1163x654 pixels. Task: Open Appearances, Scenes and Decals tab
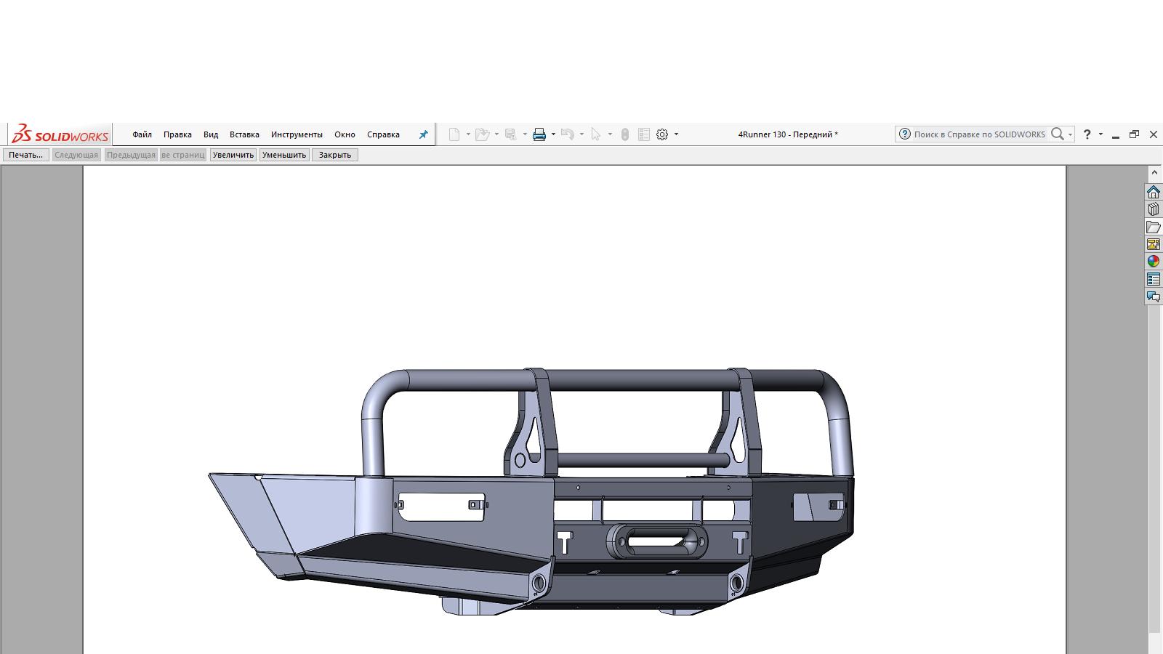(x=1153, y=262)
